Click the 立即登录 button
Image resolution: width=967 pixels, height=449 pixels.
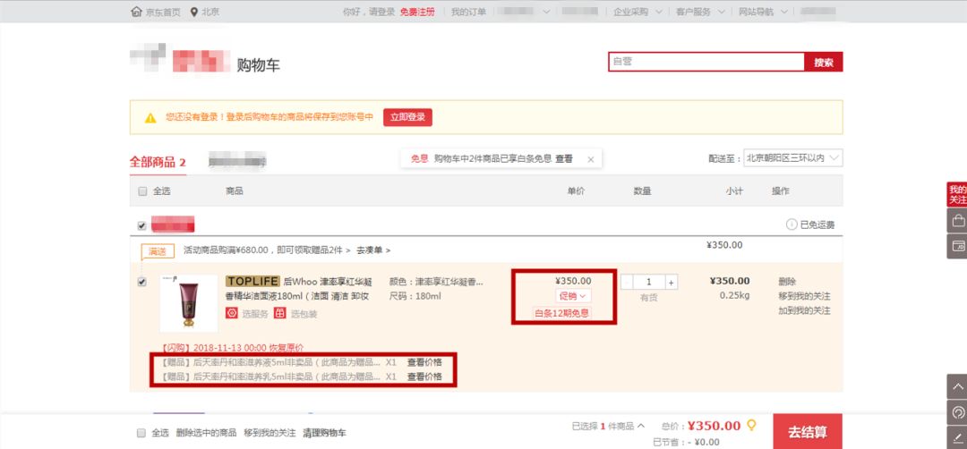407,118
